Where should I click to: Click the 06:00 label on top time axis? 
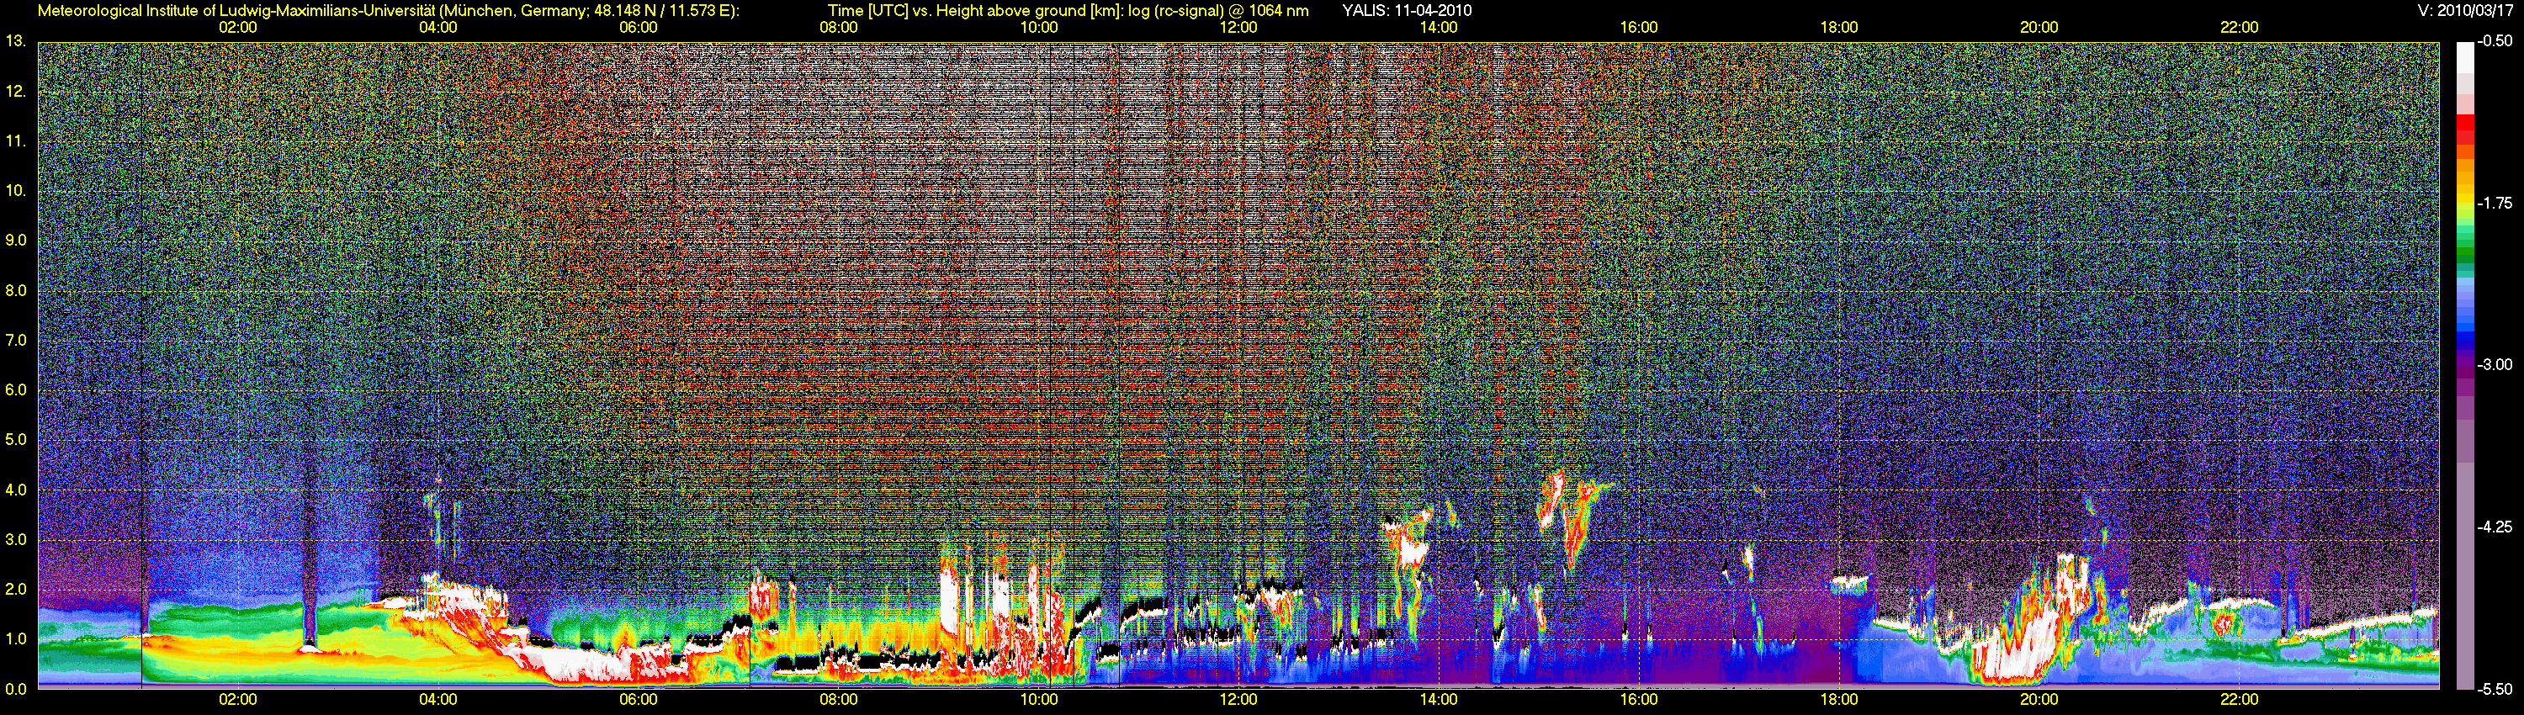(x=638, y=28)
